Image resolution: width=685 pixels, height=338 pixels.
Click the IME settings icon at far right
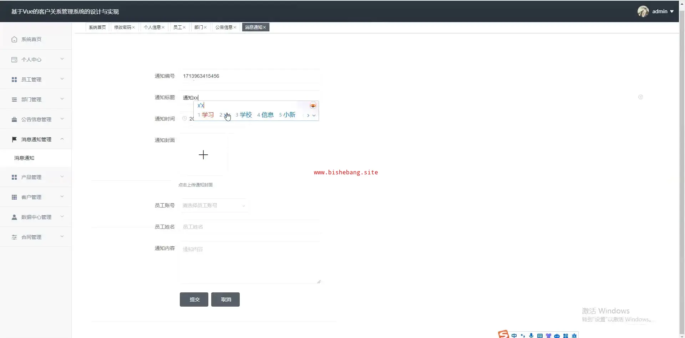coord(574,336)
